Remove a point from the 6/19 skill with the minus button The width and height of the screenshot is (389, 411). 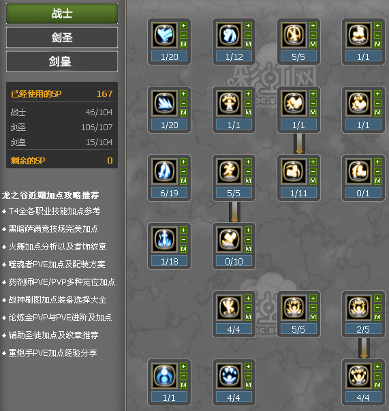coord(184,172)
